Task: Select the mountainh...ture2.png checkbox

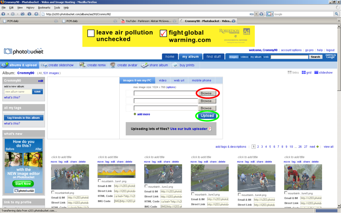Action: 146,186
